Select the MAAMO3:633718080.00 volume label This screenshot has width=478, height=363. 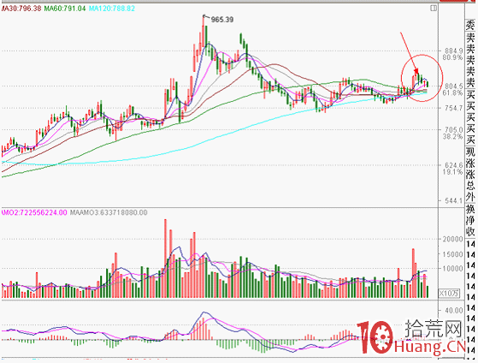[x=109, y=212]
